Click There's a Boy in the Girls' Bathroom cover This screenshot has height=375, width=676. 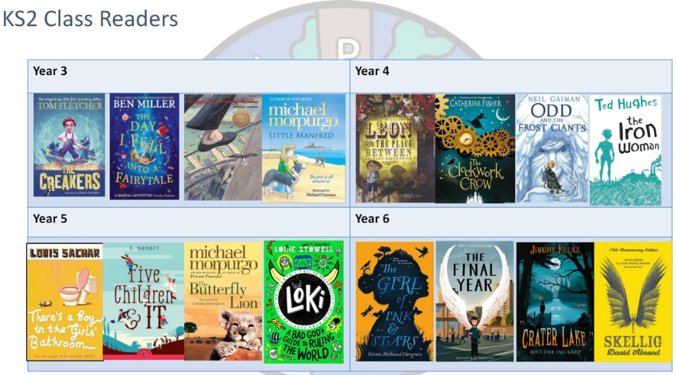pyautogui.click(x=65, y=302)
